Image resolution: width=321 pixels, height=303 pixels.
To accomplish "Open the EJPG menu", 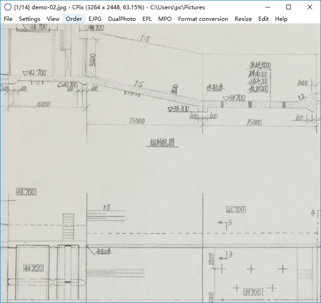I will (95, 19).
